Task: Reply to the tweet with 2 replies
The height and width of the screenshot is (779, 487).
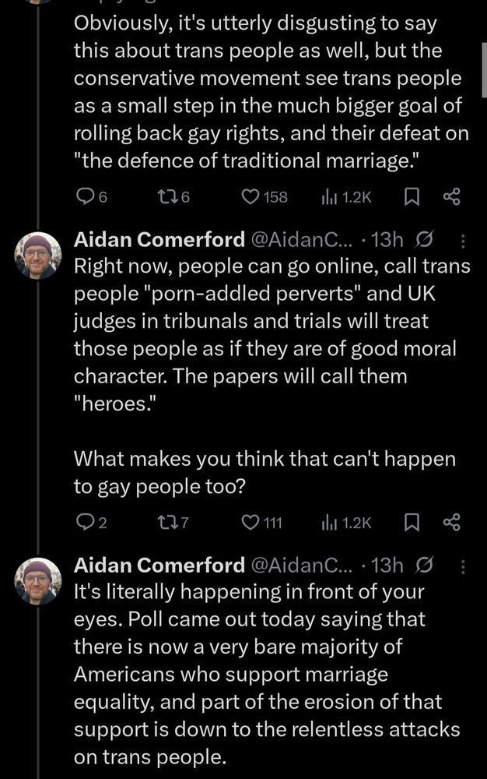Action: tap(92, 522)
